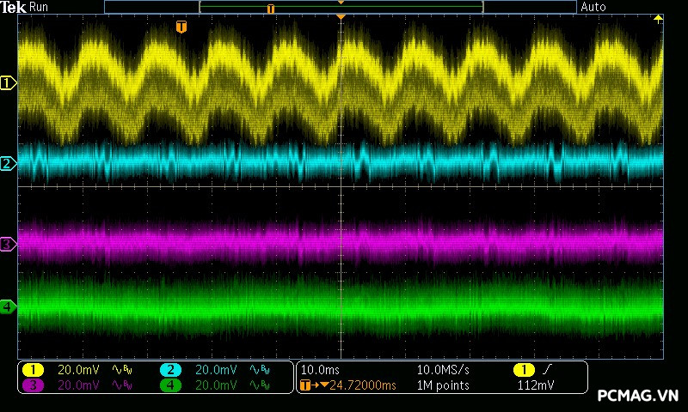
Task: Click the Run acquisition status label
Action: pyautogui.click(x=39, y=7)
